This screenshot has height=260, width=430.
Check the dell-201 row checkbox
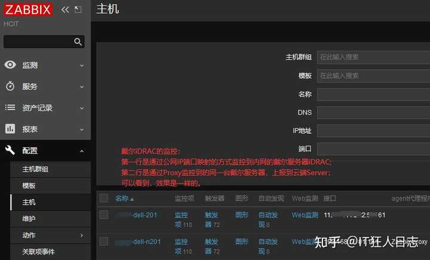point(104,215)
